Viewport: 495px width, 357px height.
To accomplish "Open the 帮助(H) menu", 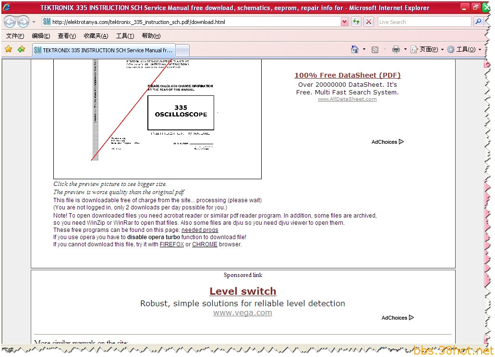I will [x=151, y=36].
